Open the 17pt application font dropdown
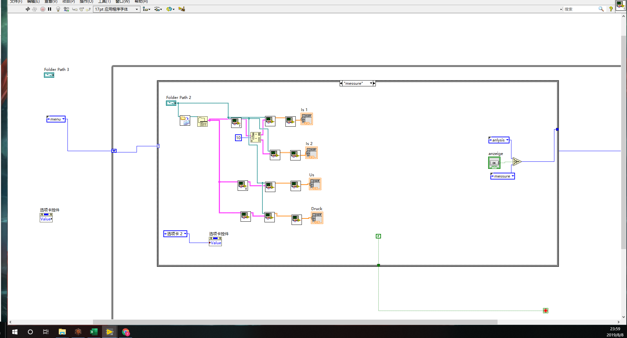 pos(117,9)
